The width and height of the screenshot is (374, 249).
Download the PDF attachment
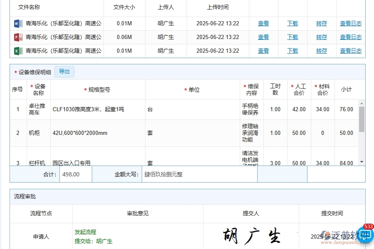point(292,37)
